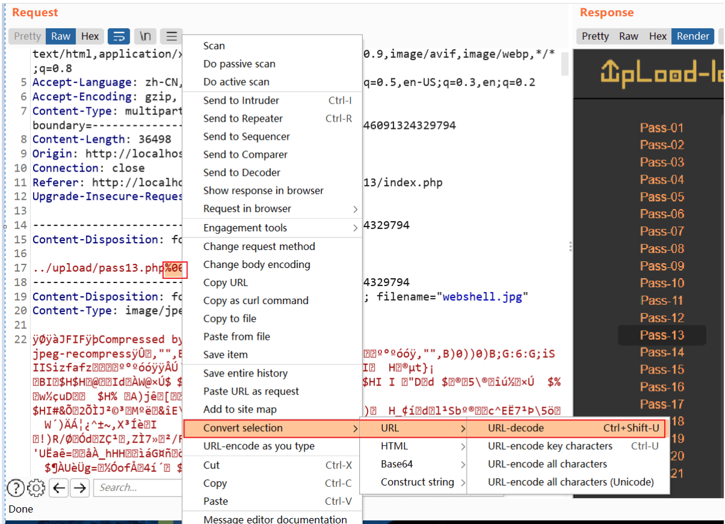Click Send to Comparer in context menu
725x524 pixels.
pos(272,155)
